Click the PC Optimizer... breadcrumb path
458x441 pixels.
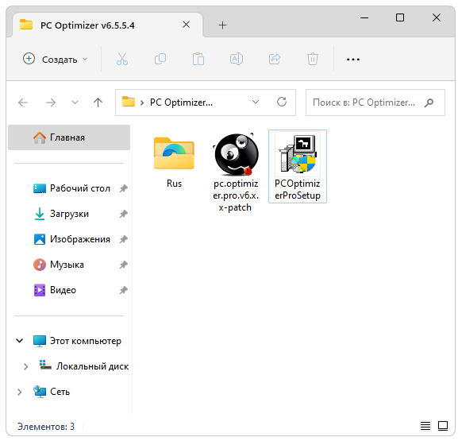[x=181, y=103]
